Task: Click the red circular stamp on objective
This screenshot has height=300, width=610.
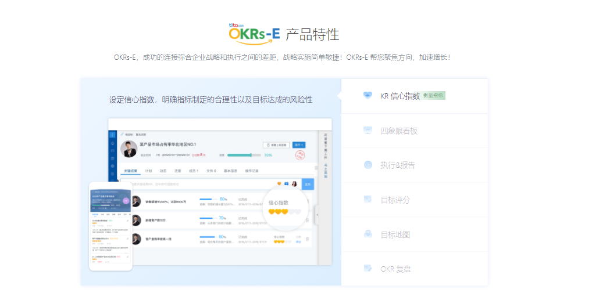Action: pyautogui.click(x=300, y=156)
